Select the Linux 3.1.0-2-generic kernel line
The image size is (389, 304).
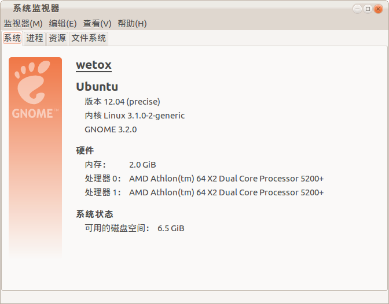[x=135, y=116]
